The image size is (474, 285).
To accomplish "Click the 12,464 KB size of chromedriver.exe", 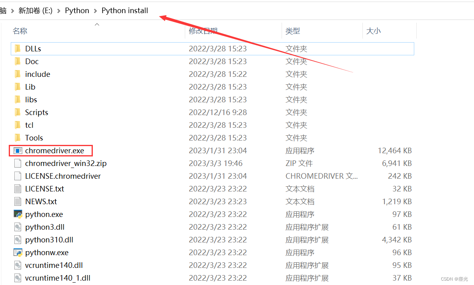I will click(394, 150).
